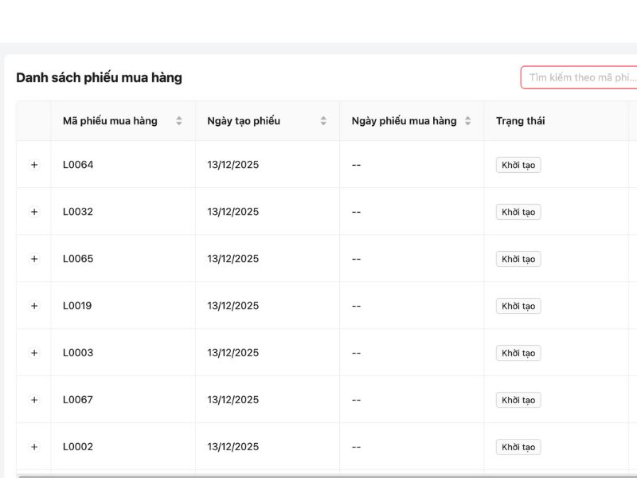Click the Khởi tạo tag in L0067 row
This screenshot has height=478, width=637.
[518, 400]
